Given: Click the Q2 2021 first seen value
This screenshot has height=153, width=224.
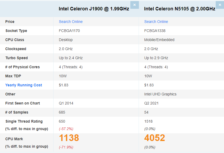Looking at the screenshot, I should point(151,103).
